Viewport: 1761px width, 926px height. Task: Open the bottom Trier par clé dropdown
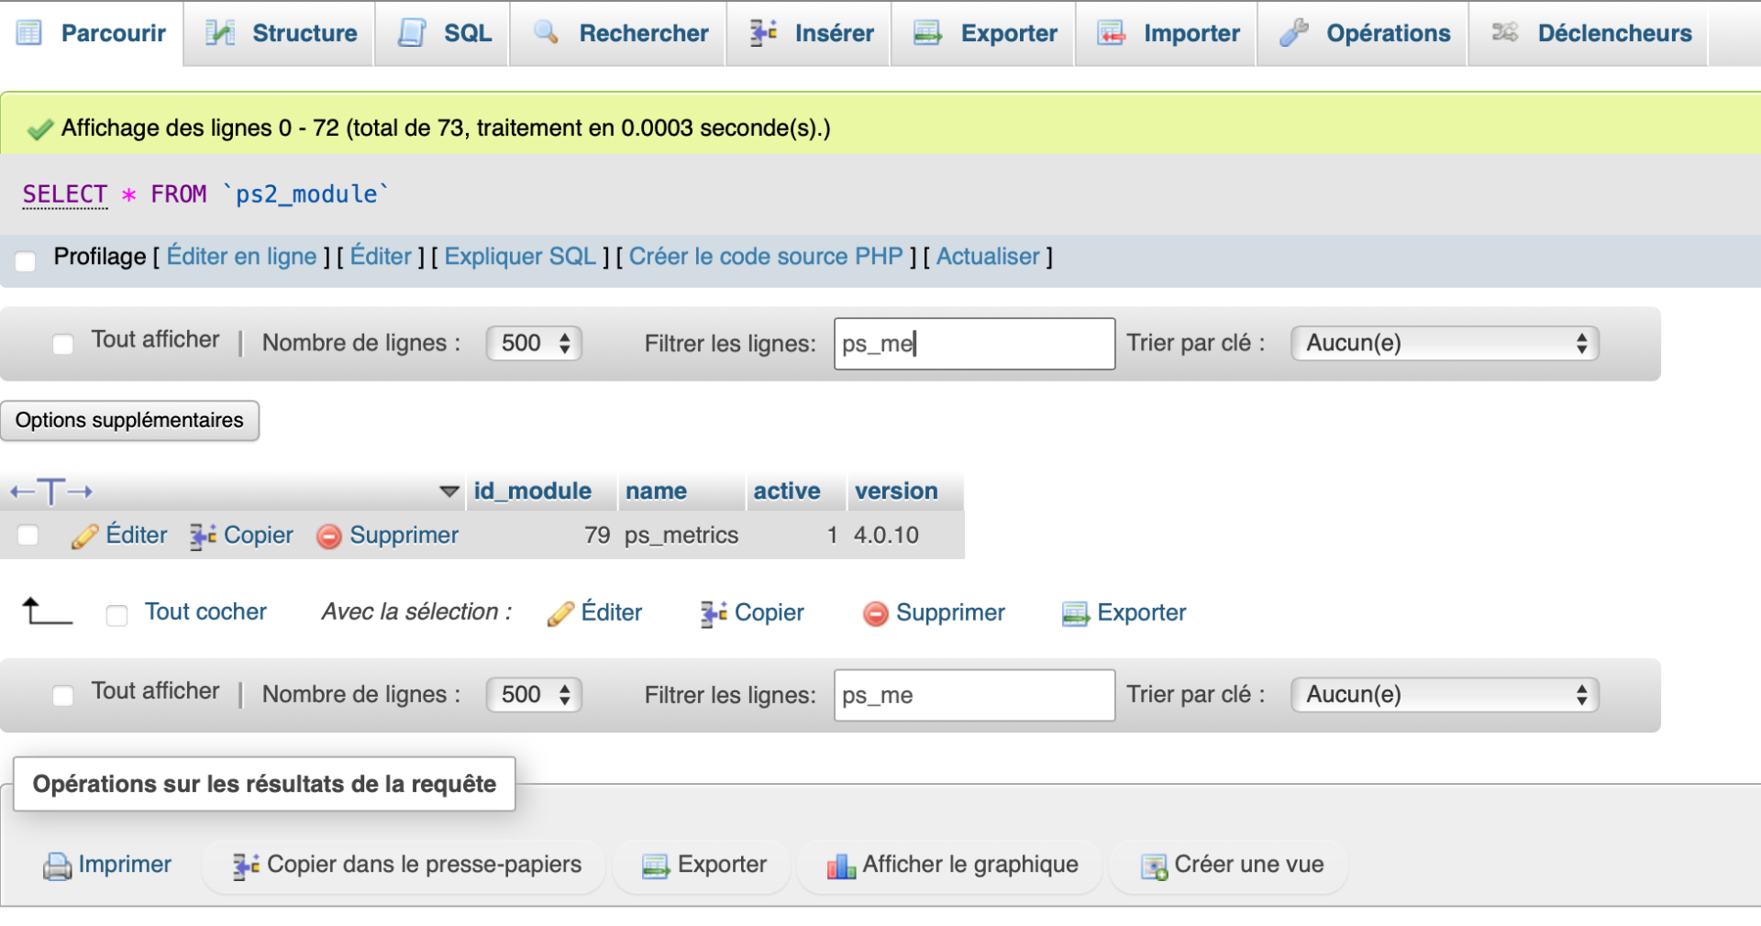(x=1445, y=694)
